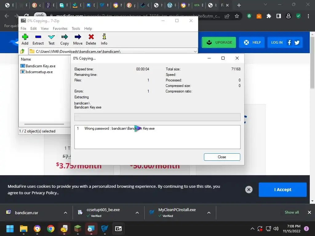Expand the 7-Zip path address dropdown
The image size is (315, 236).
(195, 52)
